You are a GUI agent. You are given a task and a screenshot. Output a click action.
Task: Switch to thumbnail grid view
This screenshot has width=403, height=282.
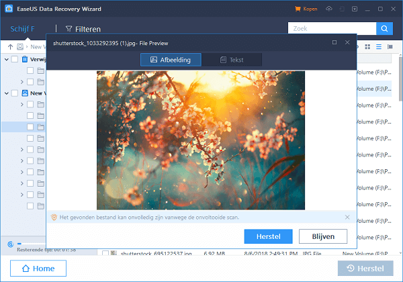click(367, 46)
